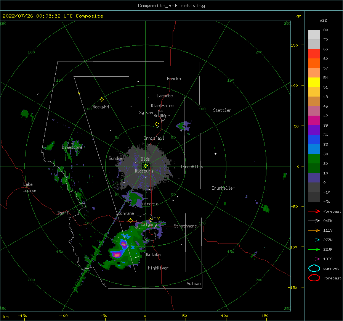Click the 18TS legend label

328,259
